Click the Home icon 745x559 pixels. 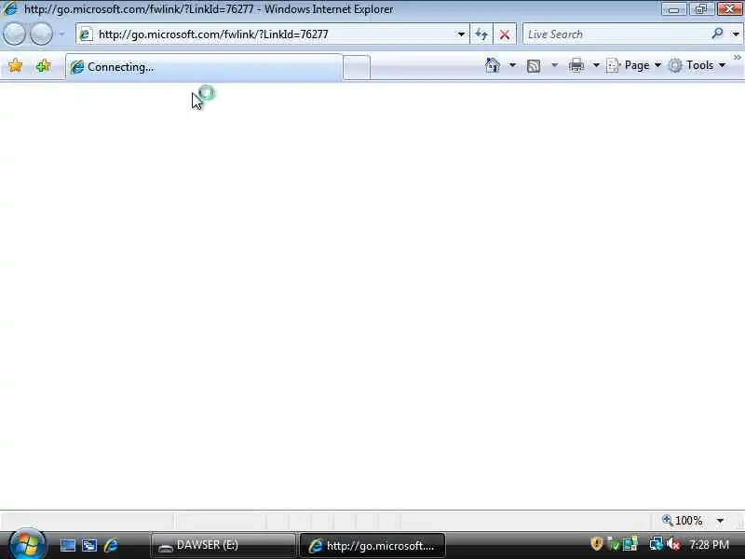point(493,65)
